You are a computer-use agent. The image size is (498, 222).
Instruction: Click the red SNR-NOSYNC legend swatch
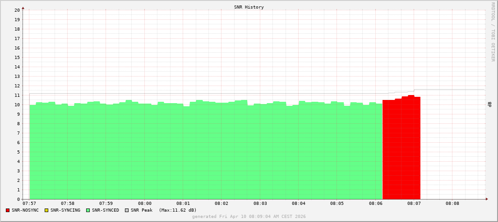pyautogui.click(x=8, y=210)
